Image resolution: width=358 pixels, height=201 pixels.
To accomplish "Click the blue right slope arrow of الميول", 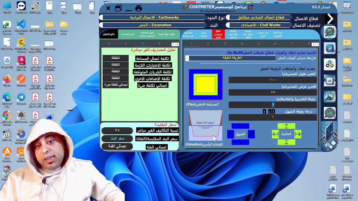I will pyautogui.click(x=251, y=134).
